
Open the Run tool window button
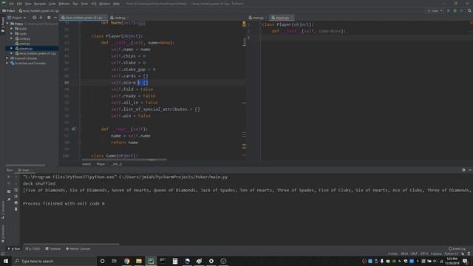[x=14, y=249]
